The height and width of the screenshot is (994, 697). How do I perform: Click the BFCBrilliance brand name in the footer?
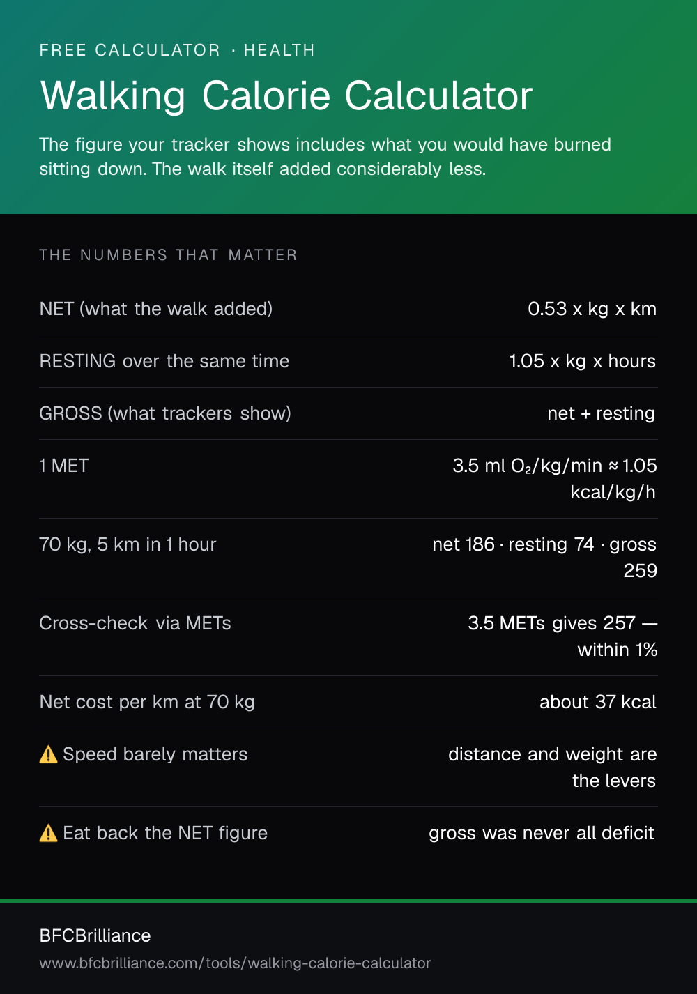tap(95, 935)
